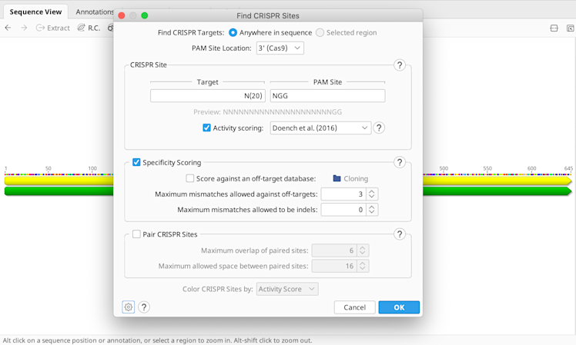Click the Extract toolbar button
This screenshot has height=345, width=576.
tap(52, 28)
